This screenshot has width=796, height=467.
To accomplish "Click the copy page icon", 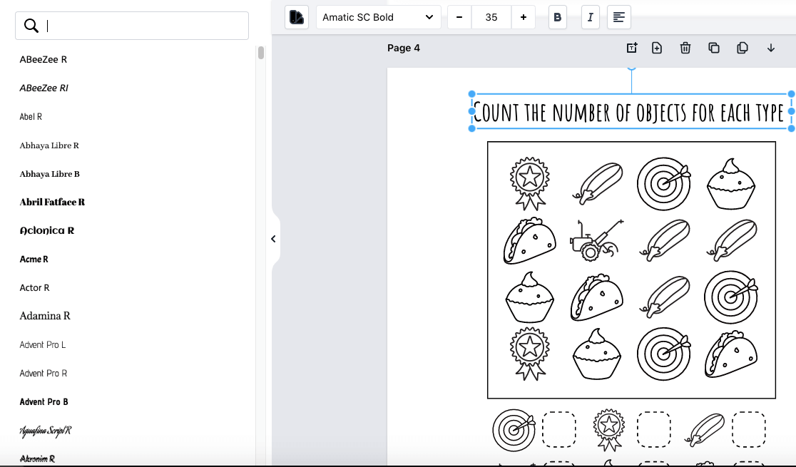I will point(743,48).
